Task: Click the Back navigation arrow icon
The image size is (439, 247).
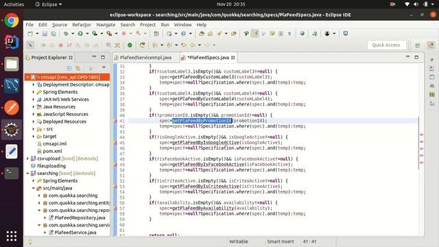Action: coord(192,45)
